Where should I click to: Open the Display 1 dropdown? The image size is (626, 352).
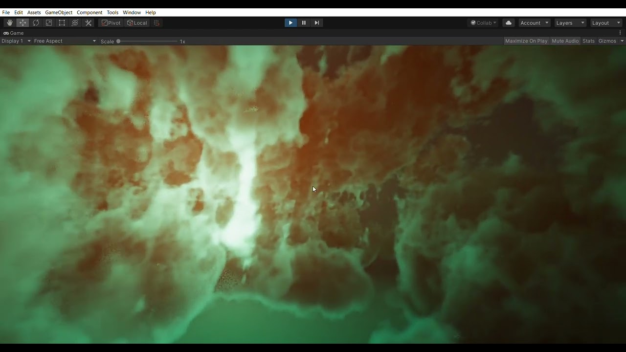(x=16, y=41)
